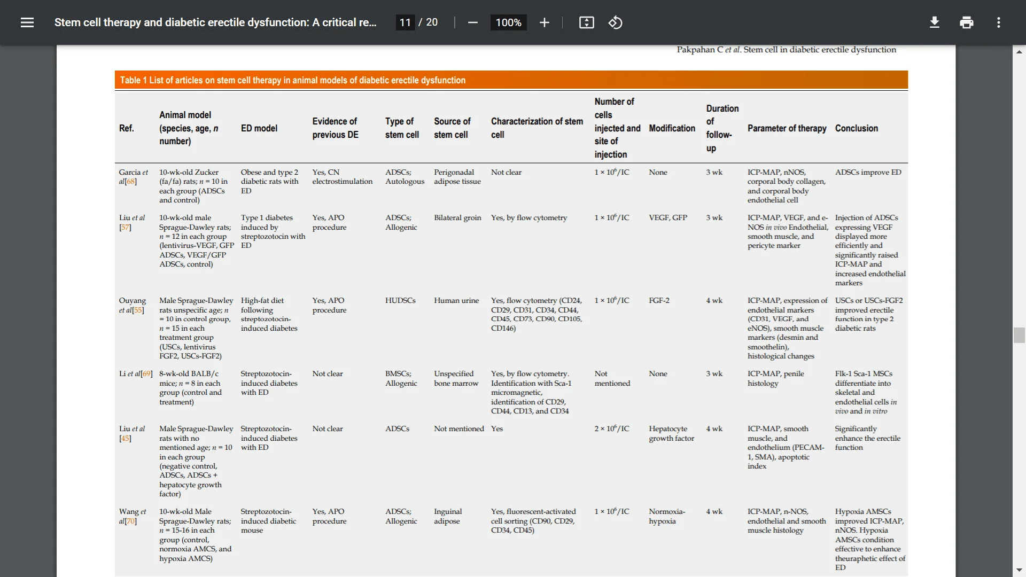Toggle fit to page view
Image resolution: width=1026 pixels, height=577 pixels.
586,22
